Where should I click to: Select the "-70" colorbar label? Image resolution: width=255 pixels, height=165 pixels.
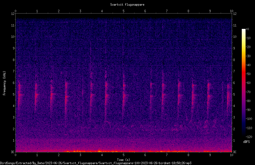point(248,92)
